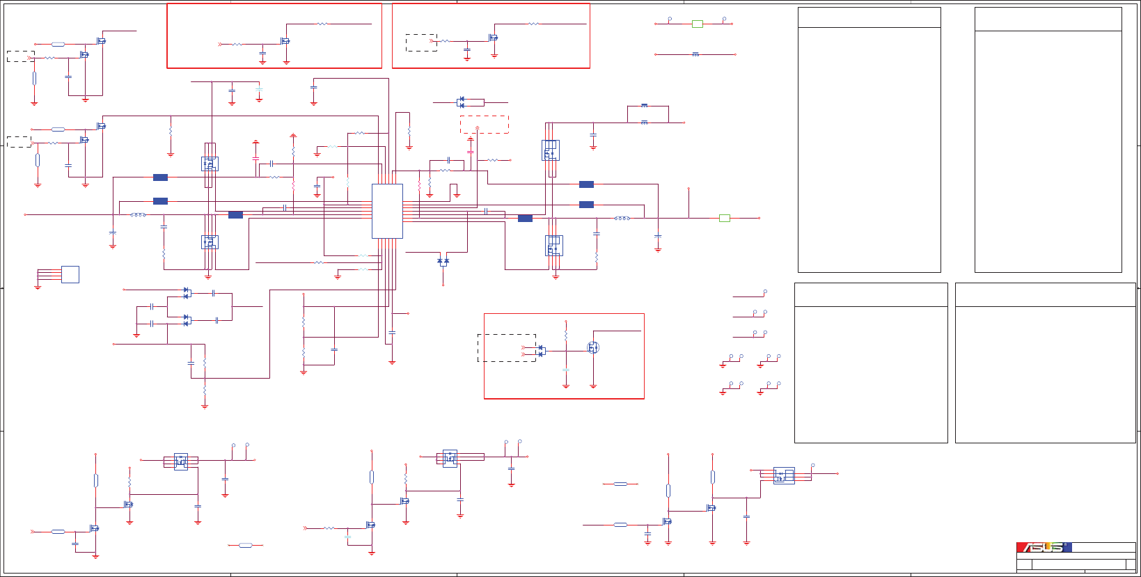Click the green component box at top right
Screen dimensions: 1141x577
pyautogui.click(x=698, y=24)
